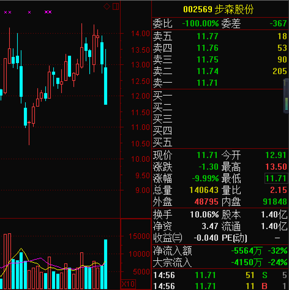289x290 pixels.
Task: Click the split-window rectangle icon above the chart
Action: 116,6
